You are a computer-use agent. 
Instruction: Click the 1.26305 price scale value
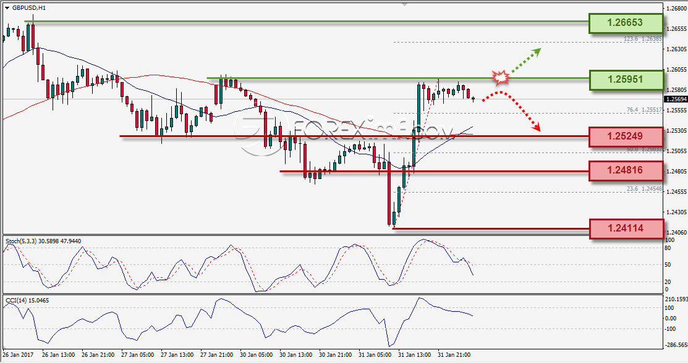click(x=676, y=49)
